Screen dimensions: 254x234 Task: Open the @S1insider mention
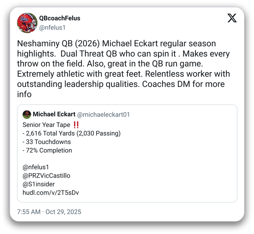pyautogui.click(x=39, y=184)
